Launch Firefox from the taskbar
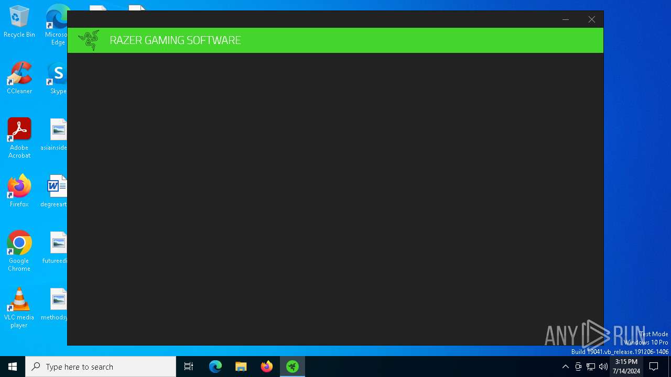671x377 pixels. pos(267,367)
